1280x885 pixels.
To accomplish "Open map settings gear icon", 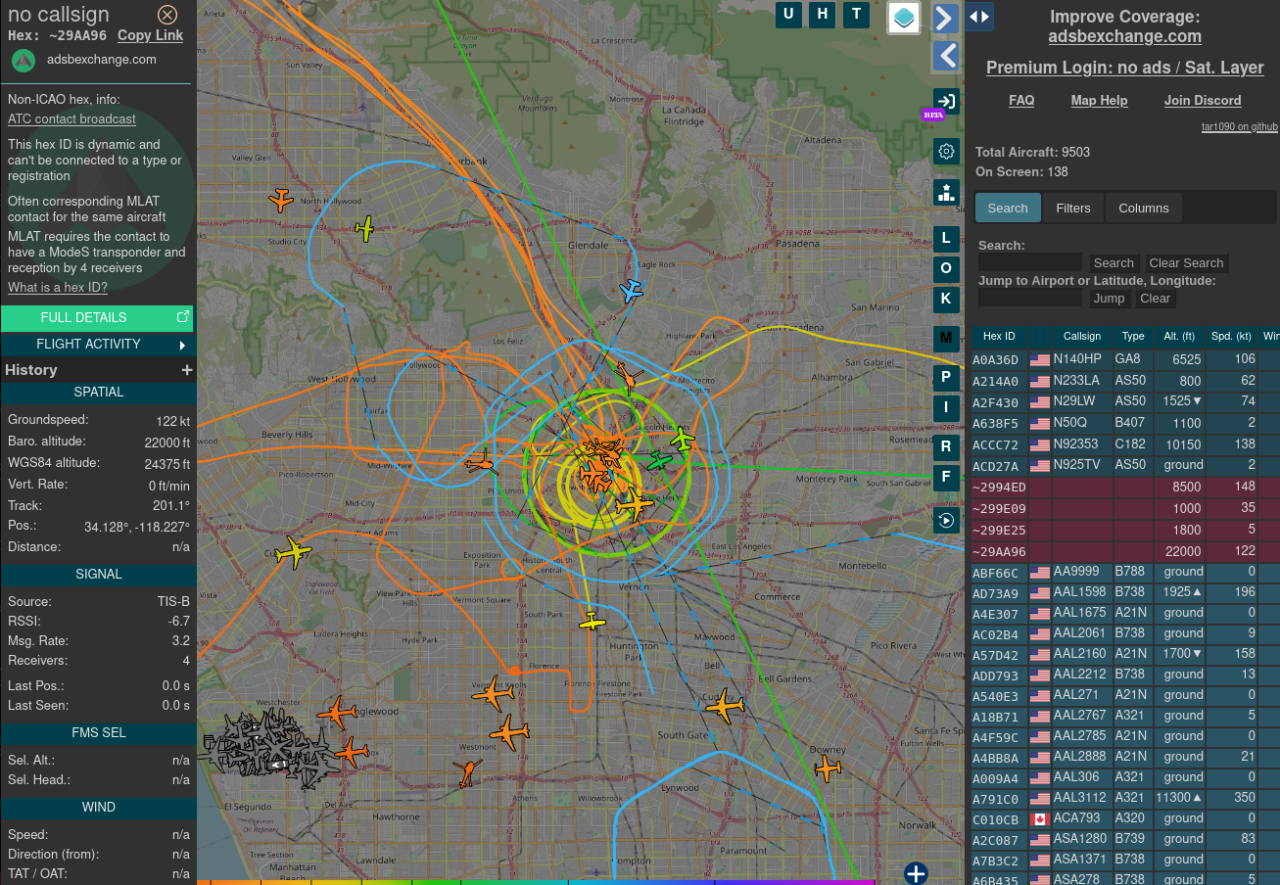I will click(x=945, y=151).
